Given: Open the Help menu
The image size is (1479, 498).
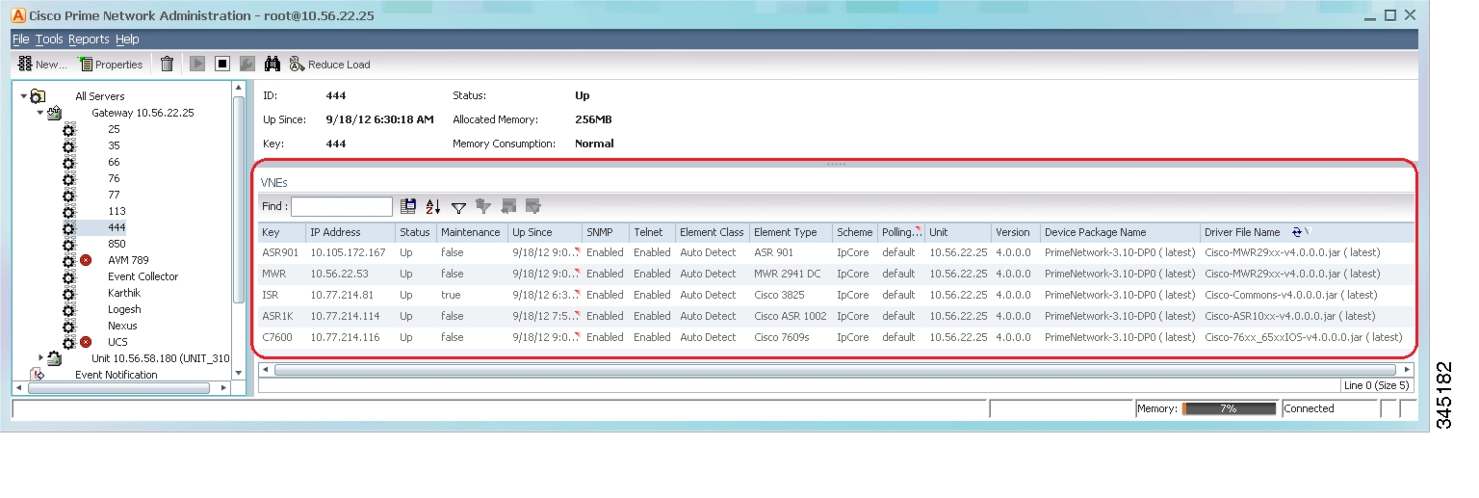Looking at the screenshot, I should point(127,39).
